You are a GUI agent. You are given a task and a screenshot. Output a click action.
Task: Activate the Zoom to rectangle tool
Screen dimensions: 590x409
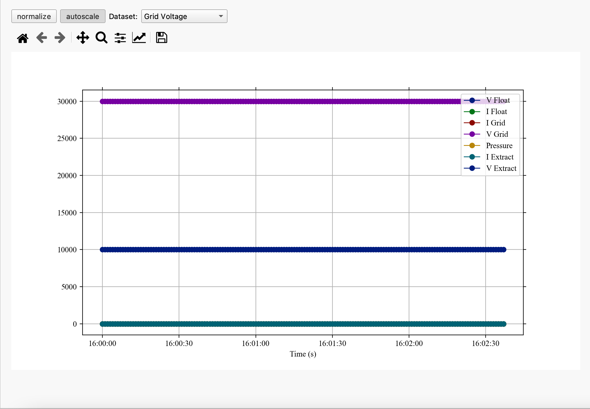pos(101,38)
